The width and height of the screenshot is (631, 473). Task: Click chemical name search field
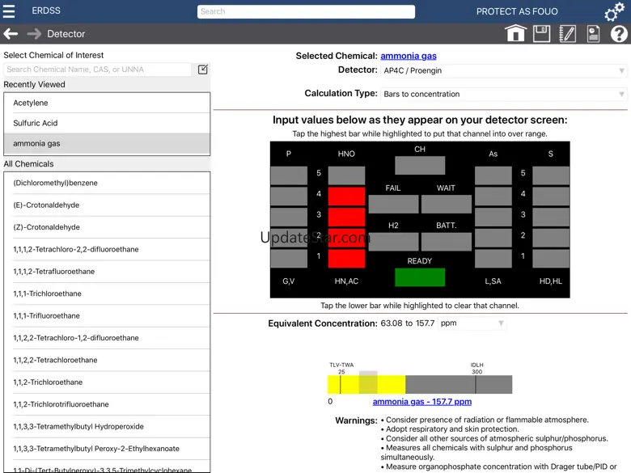pos(97,70)
